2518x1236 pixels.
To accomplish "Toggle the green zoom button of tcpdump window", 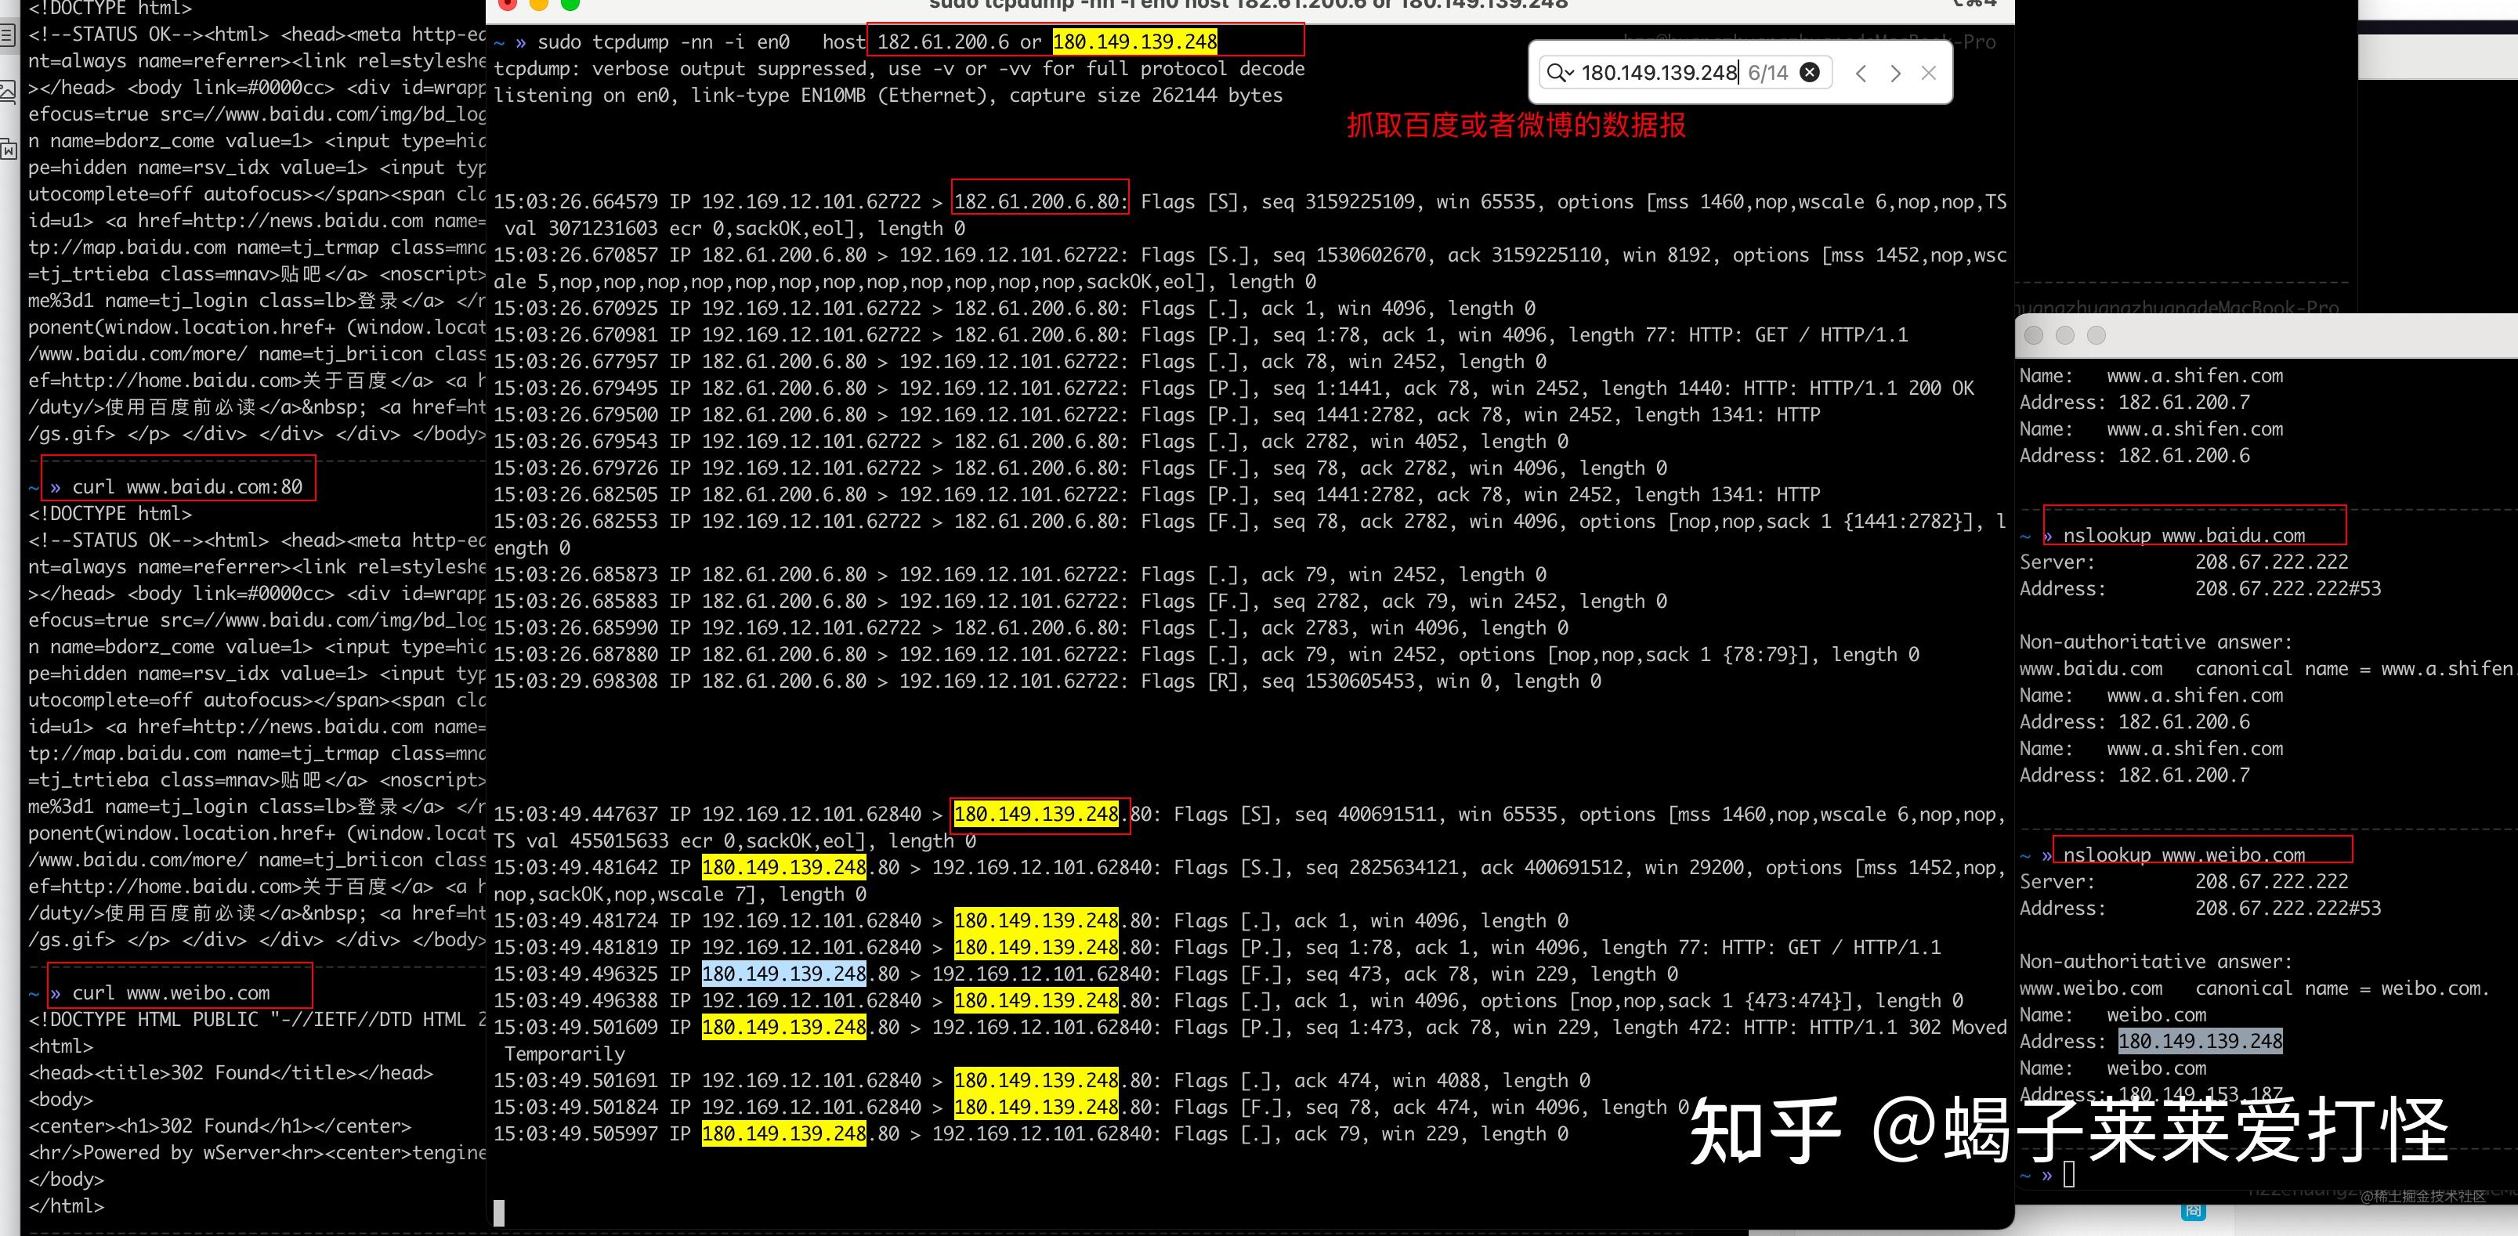I will coord(571,5).
